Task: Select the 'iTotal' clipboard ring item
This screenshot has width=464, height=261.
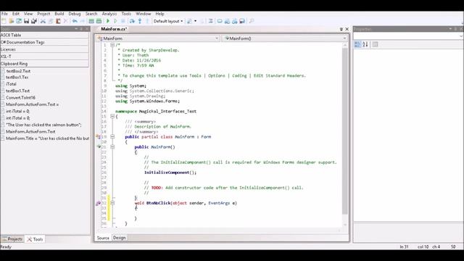Action: (x=12, y=84)
